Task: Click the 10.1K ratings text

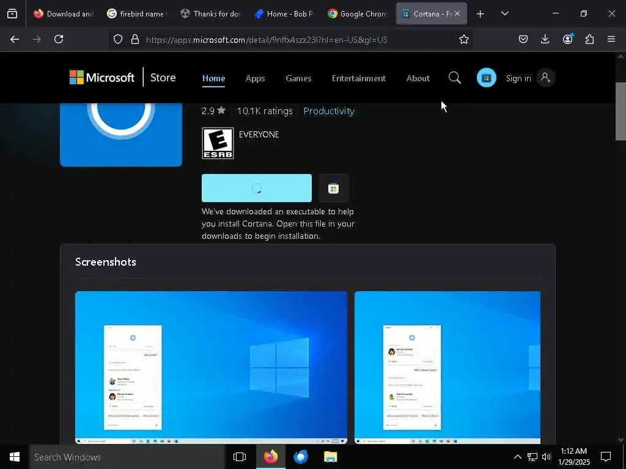Action: click(x=265, y=111)
